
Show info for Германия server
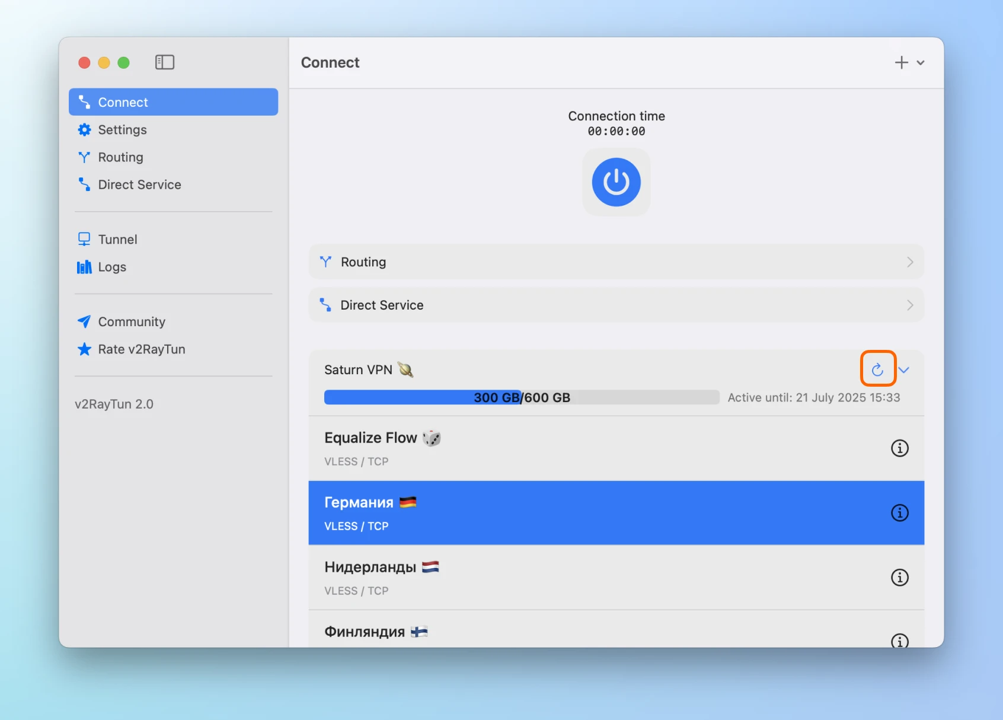(899, 513)
